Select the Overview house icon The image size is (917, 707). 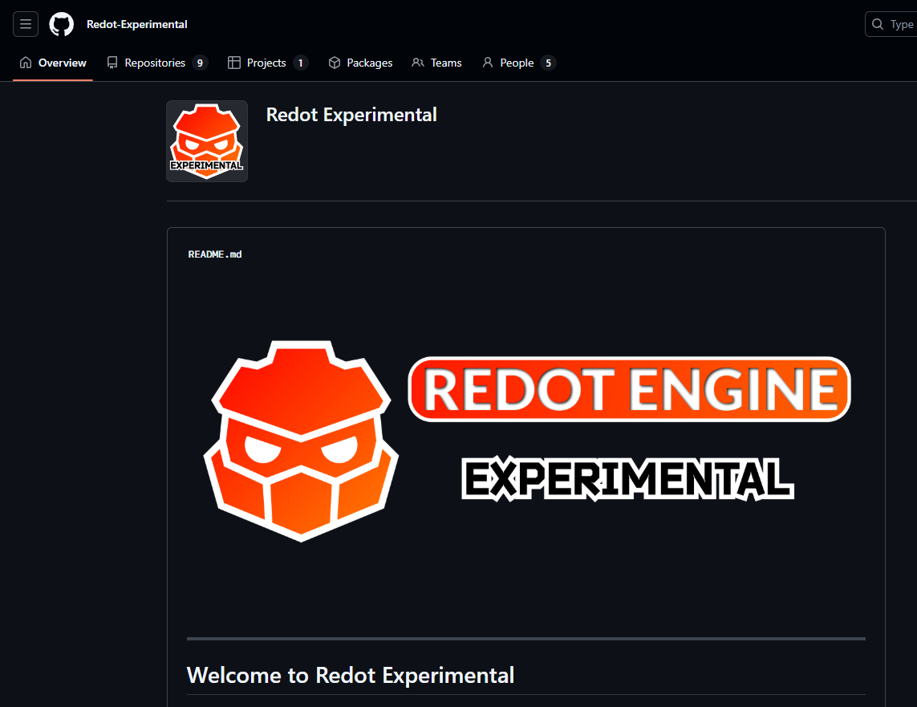pos(25,62)
